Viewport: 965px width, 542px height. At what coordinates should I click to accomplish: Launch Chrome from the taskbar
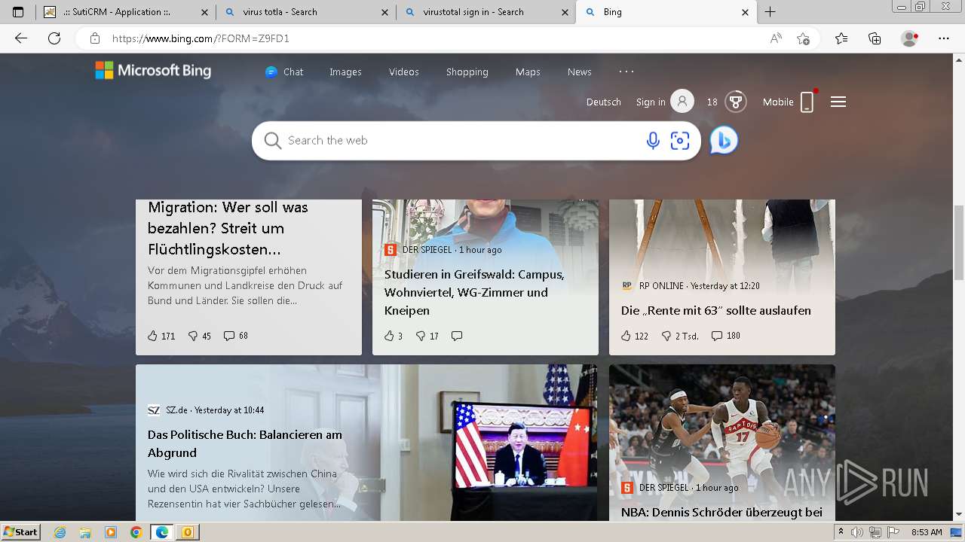[136, 532]
